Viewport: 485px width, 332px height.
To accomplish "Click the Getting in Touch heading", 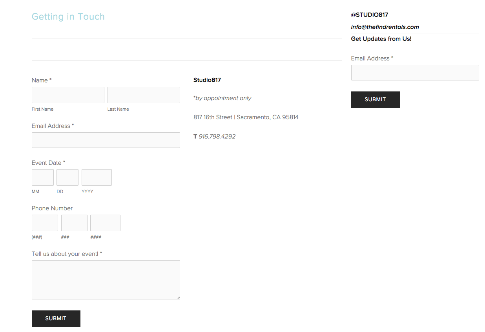I will [x=68, y=16].
